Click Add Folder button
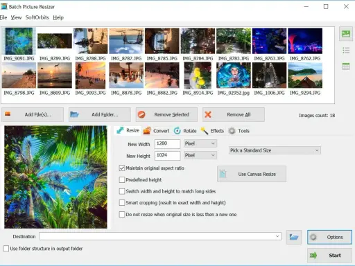 (100, 114)
